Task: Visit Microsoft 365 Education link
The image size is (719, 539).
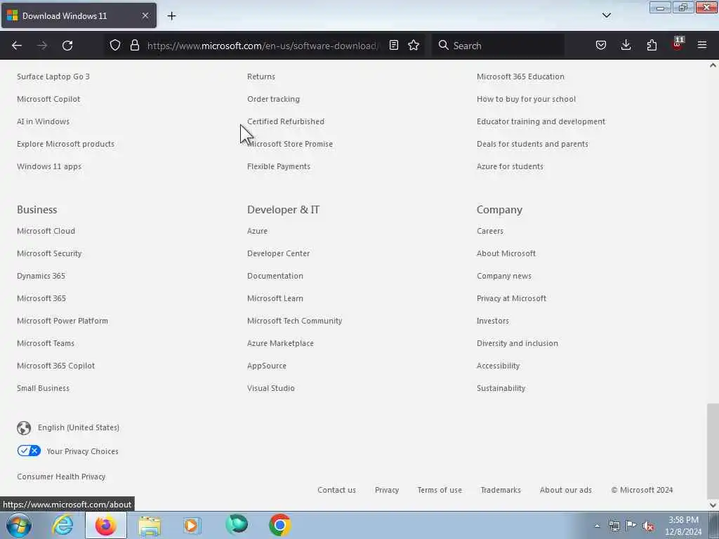Action: click(x=520, y=76)
